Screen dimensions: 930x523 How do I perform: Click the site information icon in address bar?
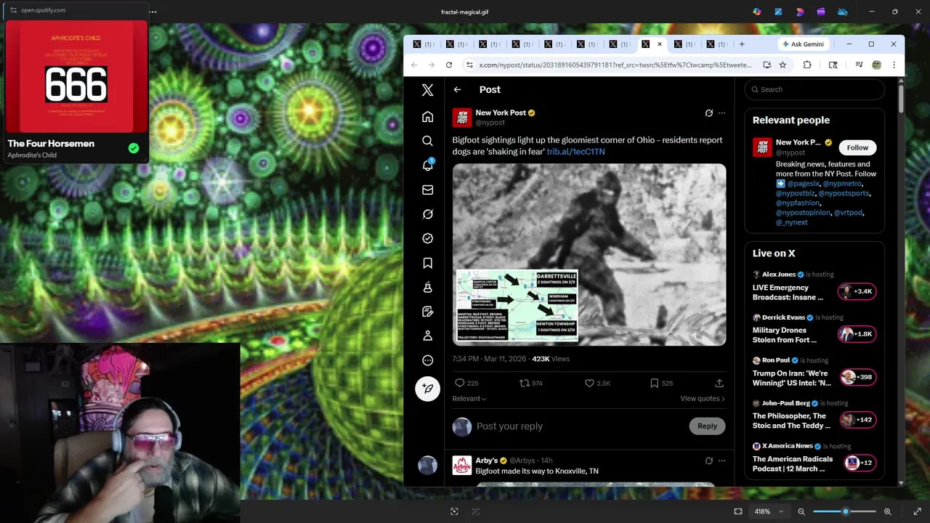pyautogui.click(x=469, y=65)
